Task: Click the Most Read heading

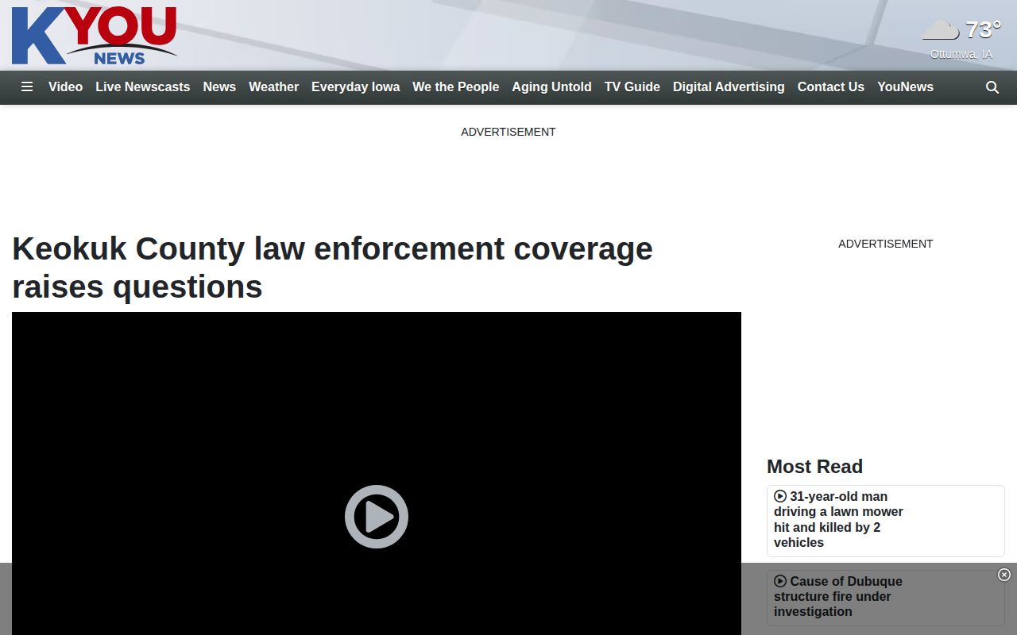Action: tap(814, 467)
